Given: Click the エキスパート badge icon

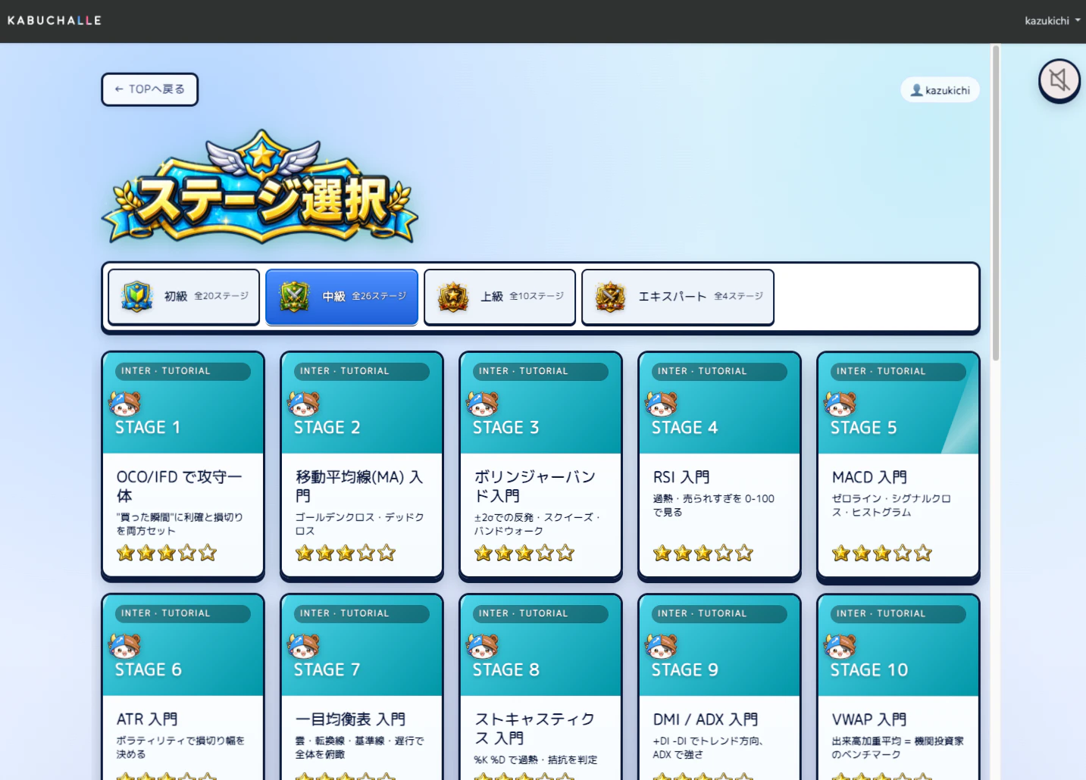Looking at the screenshot, I should coord(611,296).
